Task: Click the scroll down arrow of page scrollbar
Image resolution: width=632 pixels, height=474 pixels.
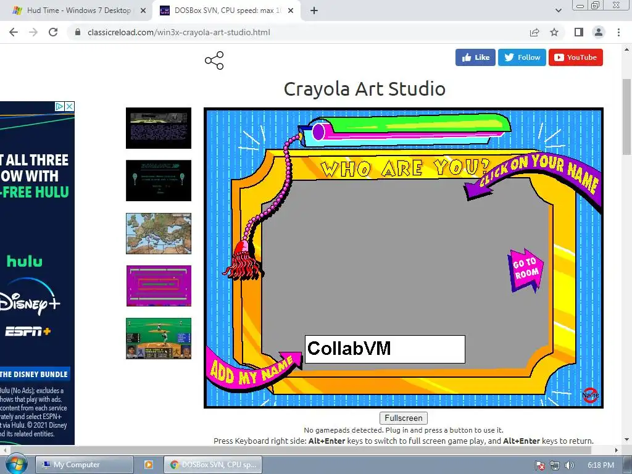Action: (626, 439)
